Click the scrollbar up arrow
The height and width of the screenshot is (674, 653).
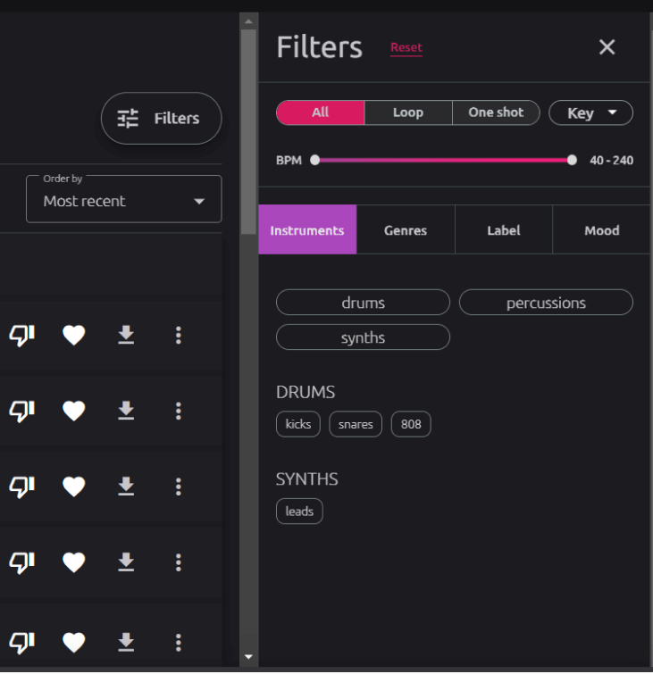click(x=248, y=21)
